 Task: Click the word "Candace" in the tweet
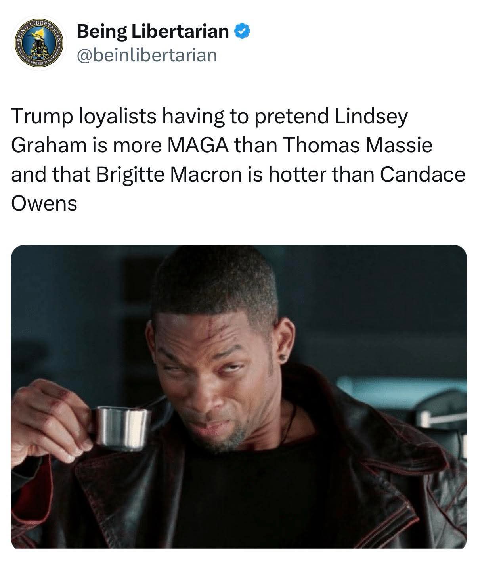[x=422, y=174]
